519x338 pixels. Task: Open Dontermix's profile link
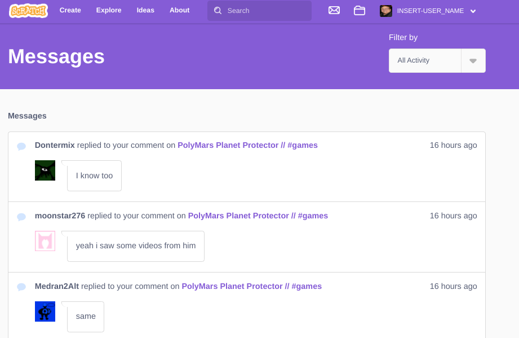click(55, 145)
